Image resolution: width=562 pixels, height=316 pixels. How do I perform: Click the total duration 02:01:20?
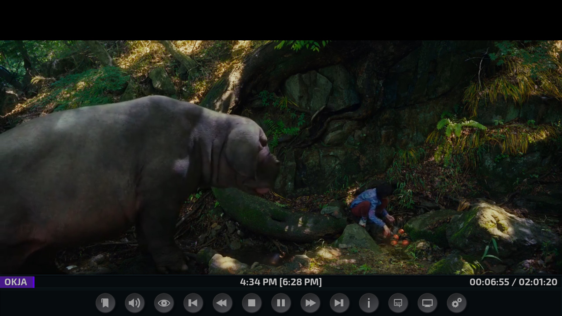click(538, 282)
